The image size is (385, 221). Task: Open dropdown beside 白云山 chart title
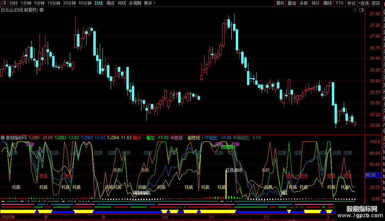click(42, 10)
